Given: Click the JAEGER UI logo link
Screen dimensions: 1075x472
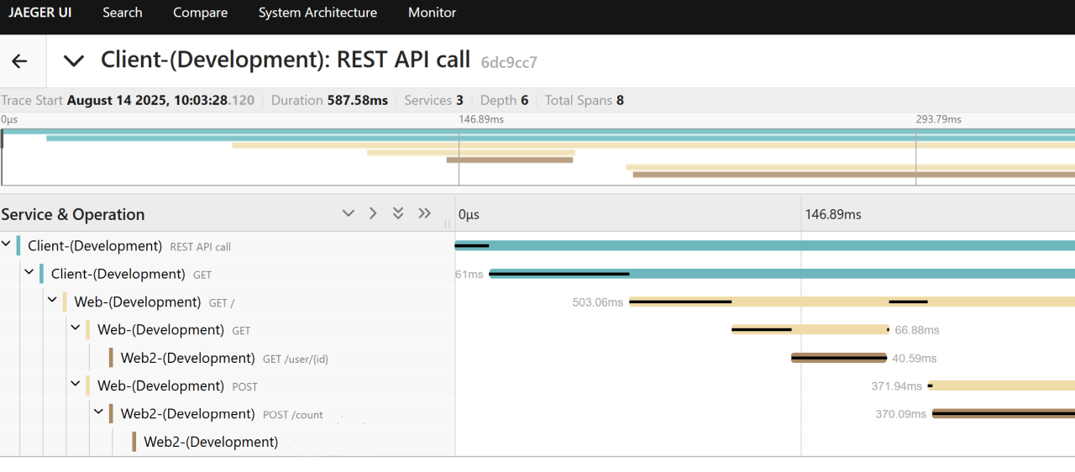Looking at the screenshot, I should tap(40, 13).
